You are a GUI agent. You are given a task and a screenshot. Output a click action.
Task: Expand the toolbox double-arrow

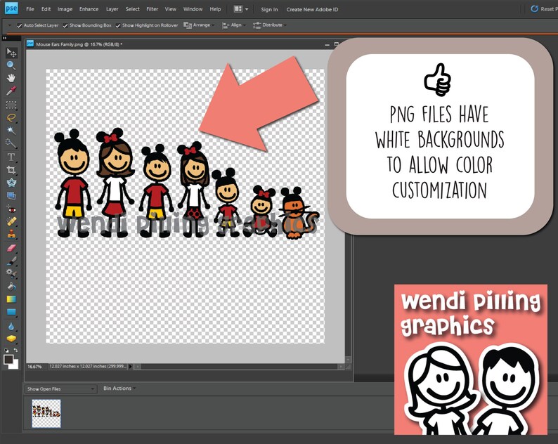tap(4, 38)
